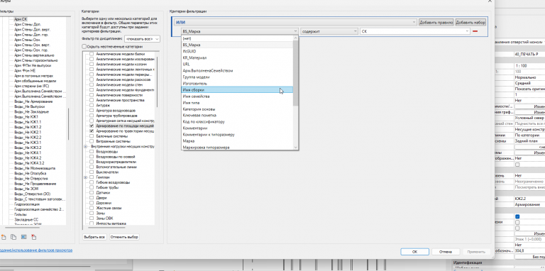Image resolution: width=545 pixels, height=271 pixels.
Task: Expand Внутренние нагрузки несущих конструкций node
Action: 85,147
